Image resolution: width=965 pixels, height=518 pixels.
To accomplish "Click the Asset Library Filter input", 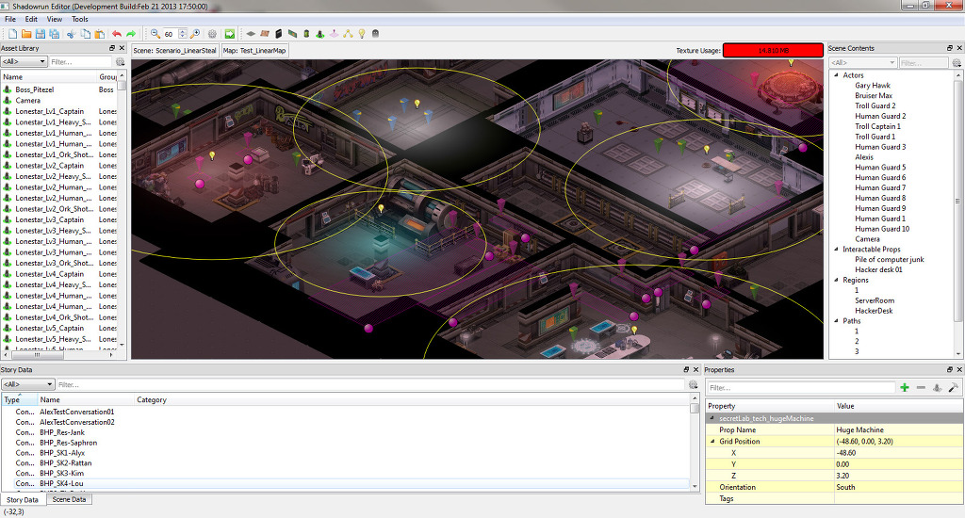I will click(80, 61).
